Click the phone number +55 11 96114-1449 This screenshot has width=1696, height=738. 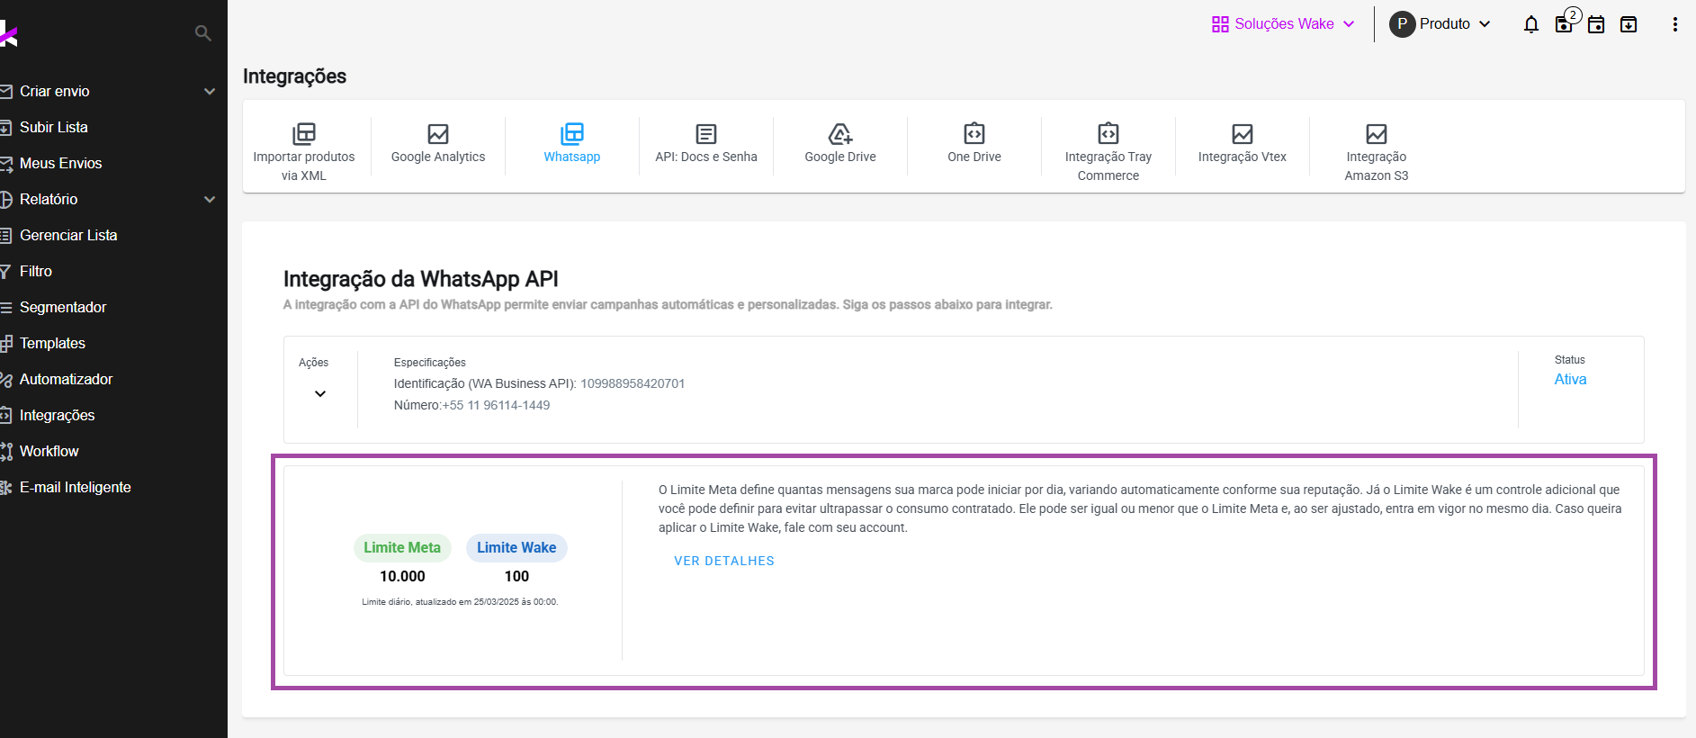pos(496,405)
